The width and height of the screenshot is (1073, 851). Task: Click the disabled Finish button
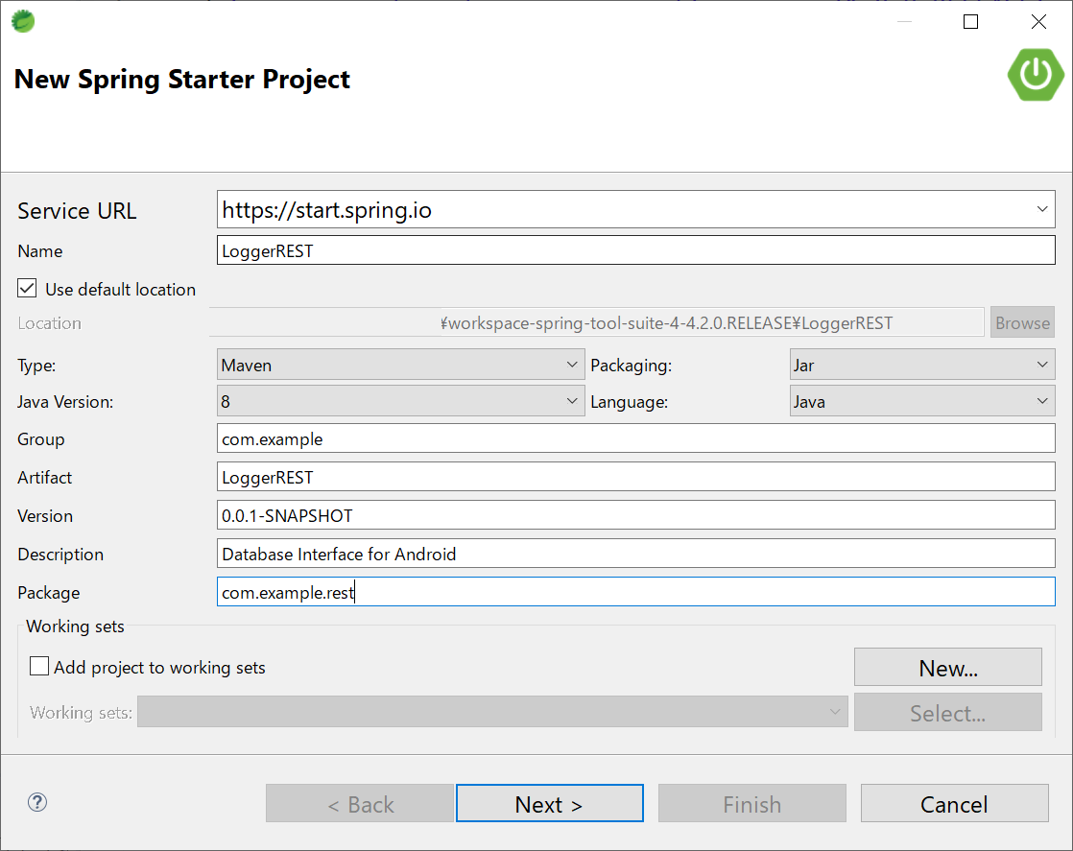(752, 803)
